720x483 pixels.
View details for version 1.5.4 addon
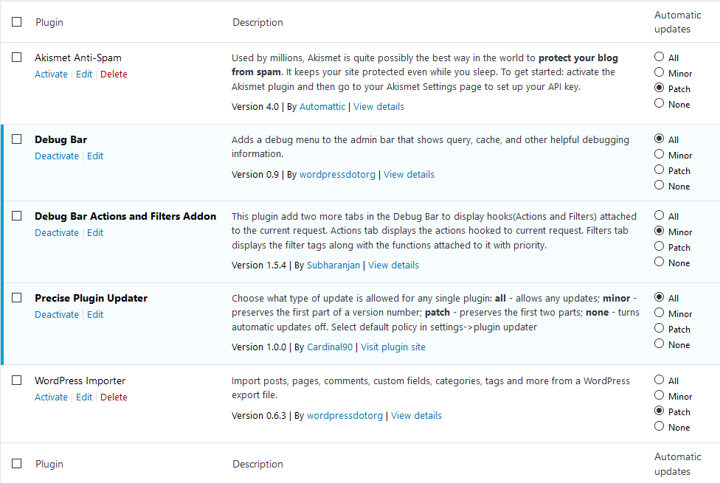(393, 265)
